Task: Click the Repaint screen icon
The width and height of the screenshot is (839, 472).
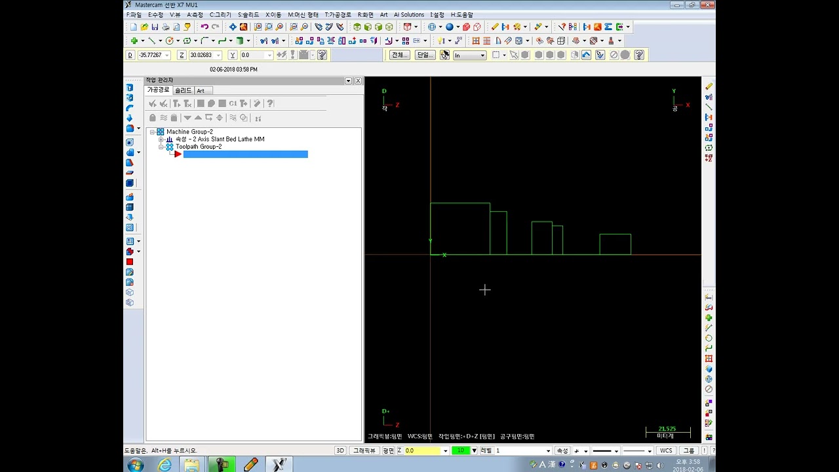Action: coord(244,27)
